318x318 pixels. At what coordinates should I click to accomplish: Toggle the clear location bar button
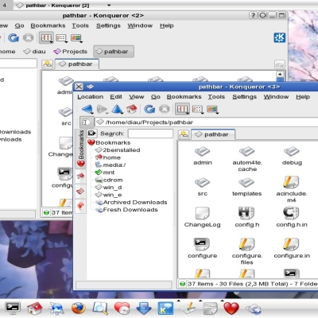87,122
